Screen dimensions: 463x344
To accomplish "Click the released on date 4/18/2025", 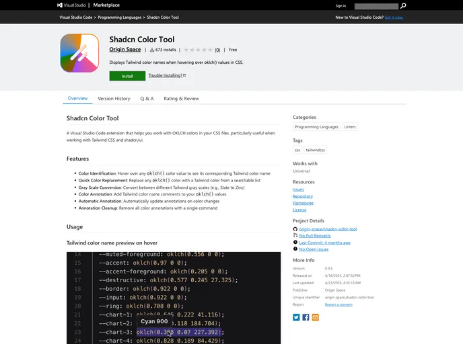I will coord(343,275).
